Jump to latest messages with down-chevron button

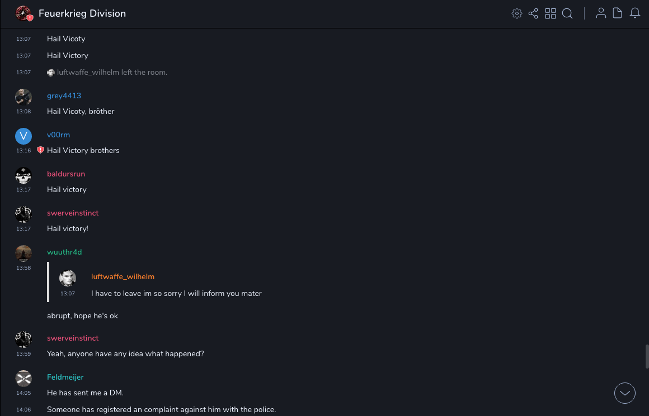click(625, 393)
